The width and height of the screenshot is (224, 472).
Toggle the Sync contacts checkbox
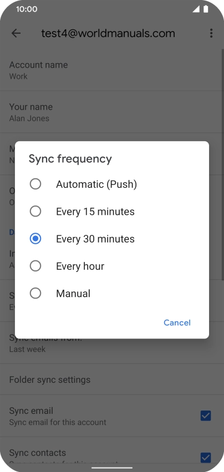tap(206, 458)
